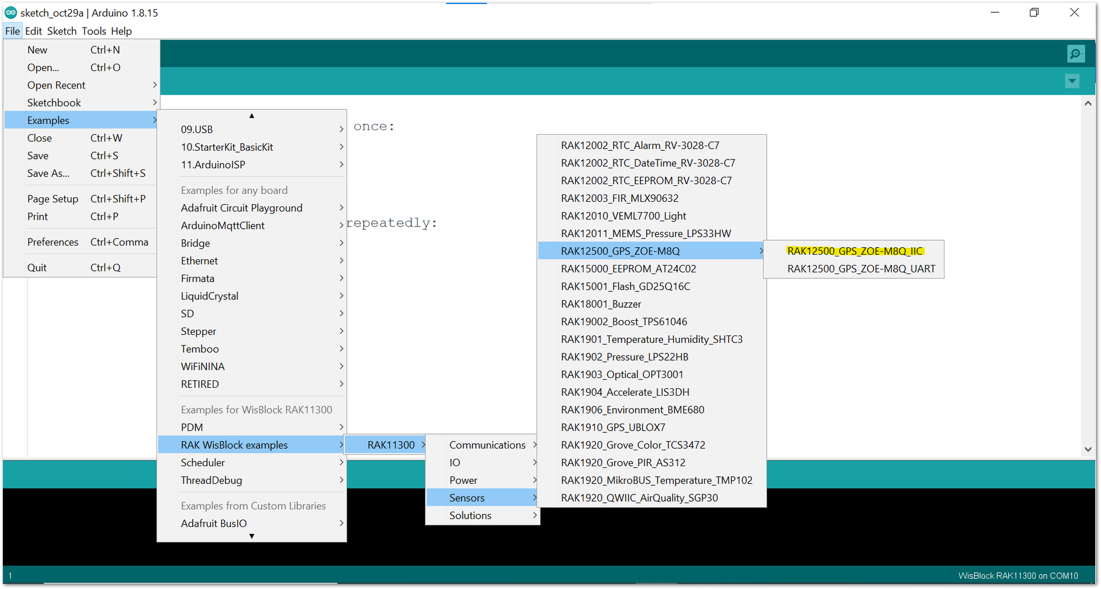Expand 09.USB examples

click(x=252, y=130)
